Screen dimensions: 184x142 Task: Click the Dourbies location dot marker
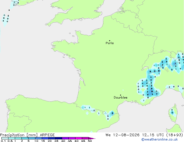pyautogui.click(x=120, y=95)
